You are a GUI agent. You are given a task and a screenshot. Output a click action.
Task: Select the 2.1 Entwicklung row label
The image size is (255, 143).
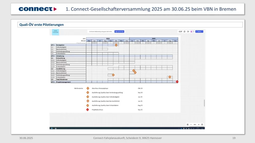click(68, 58)
